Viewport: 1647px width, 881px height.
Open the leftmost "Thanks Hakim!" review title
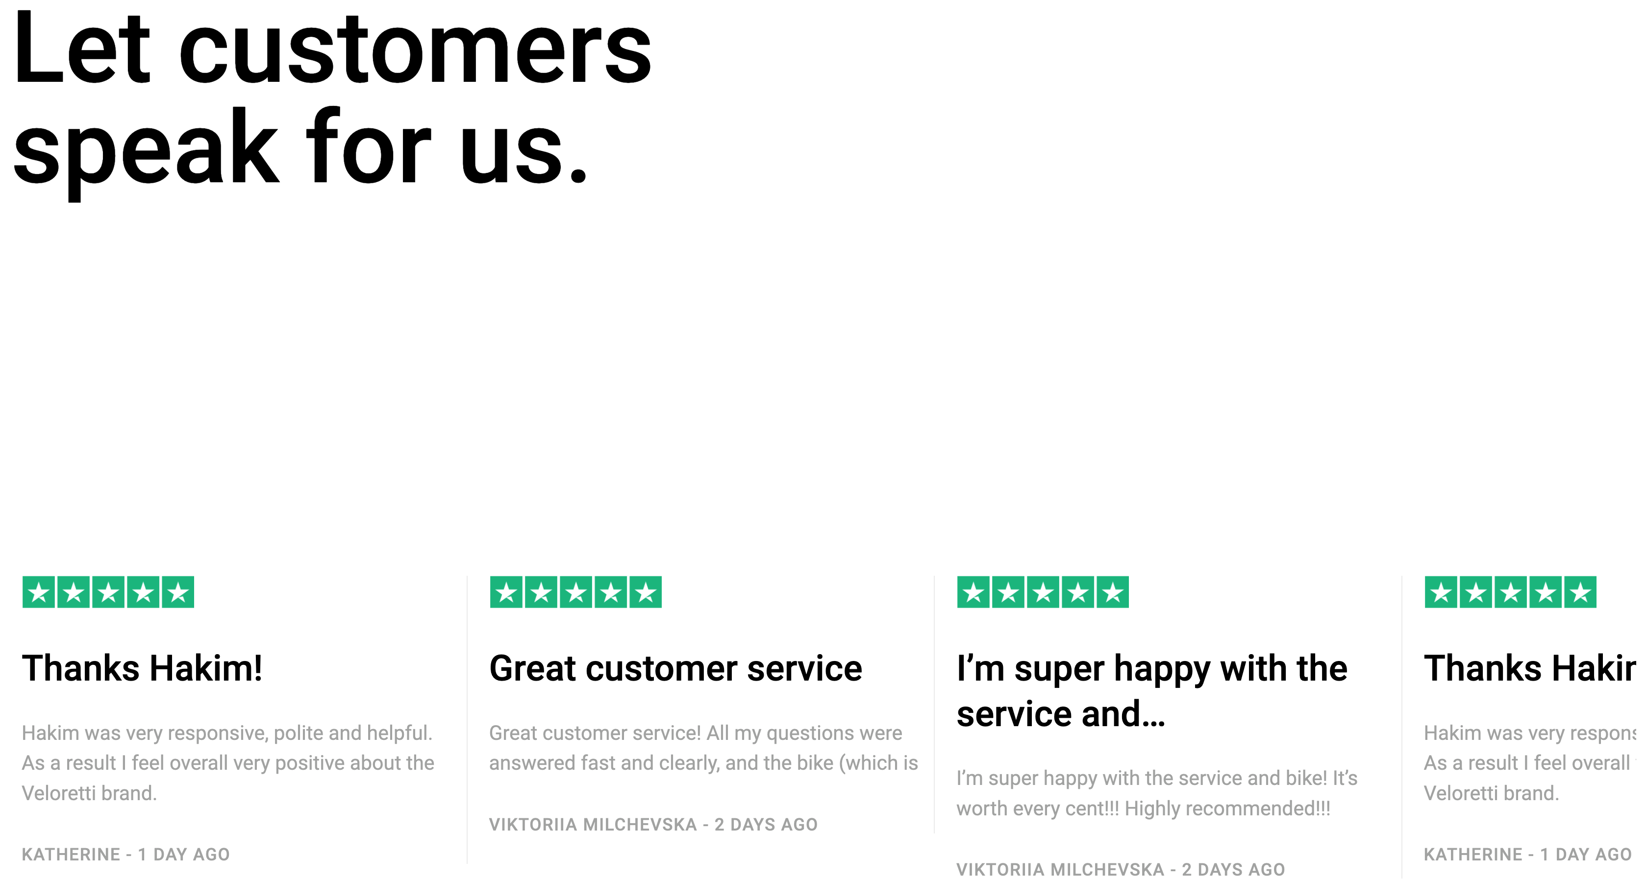142,669
